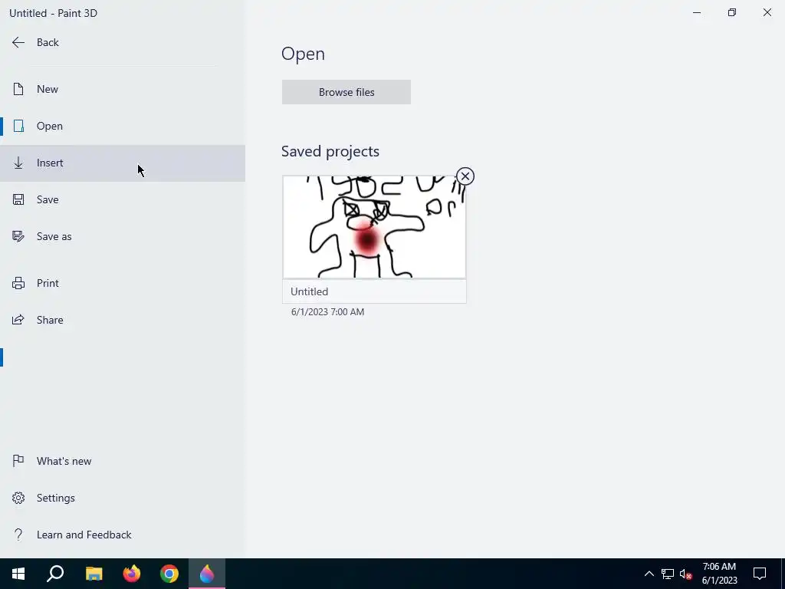Choose Share from the menu
The width and height of the screenshot is (785, 589).
pos(123,320)
